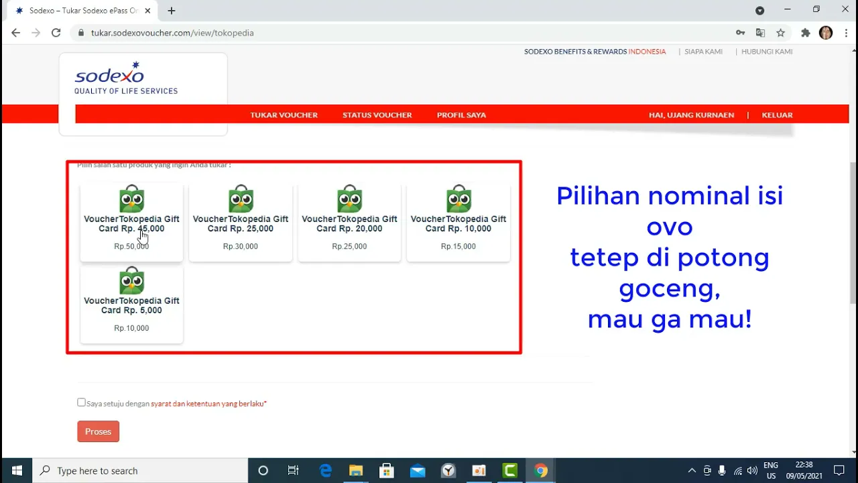Viewport: 858px width, 483px height.
Task: Open Microsoft Store from taskbar
Action: coord(387,470)
